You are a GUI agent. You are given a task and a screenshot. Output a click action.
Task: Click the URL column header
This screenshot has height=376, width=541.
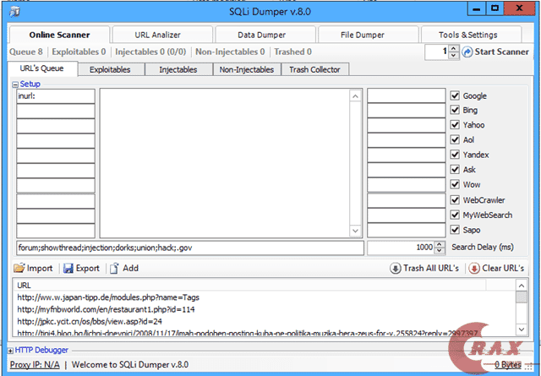point(251,286)
